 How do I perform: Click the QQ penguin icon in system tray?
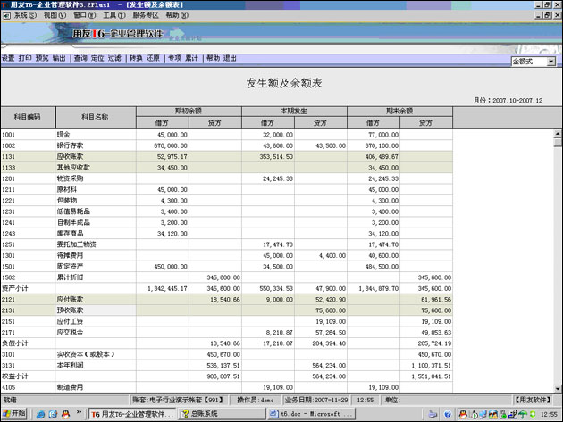click(463, 414)
